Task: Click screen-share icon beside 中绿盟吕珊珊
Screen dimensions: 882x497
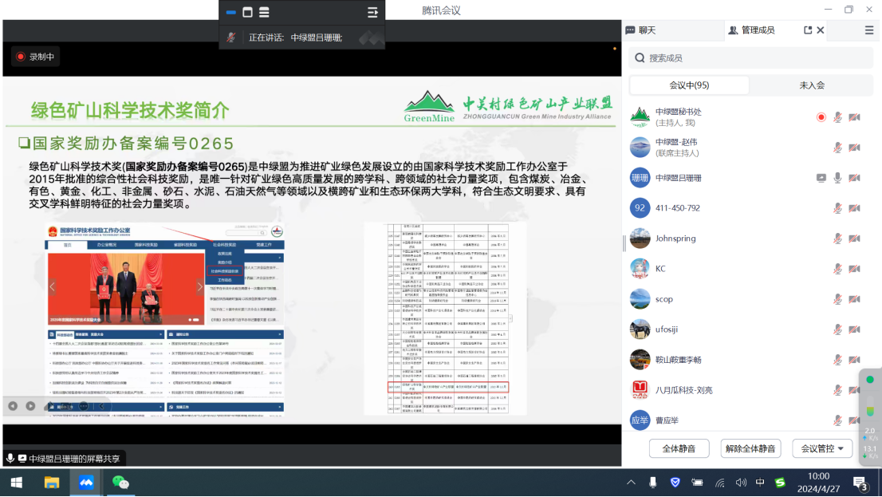Action: [821, 178]
